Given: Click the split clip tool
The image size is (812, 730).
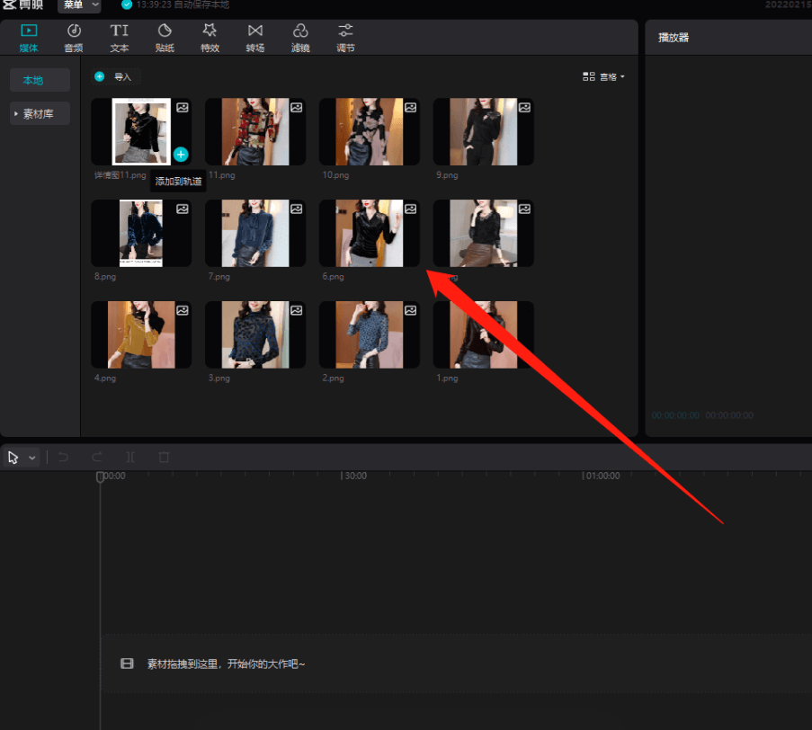Looking at the screenshot, I should (130, 458).
